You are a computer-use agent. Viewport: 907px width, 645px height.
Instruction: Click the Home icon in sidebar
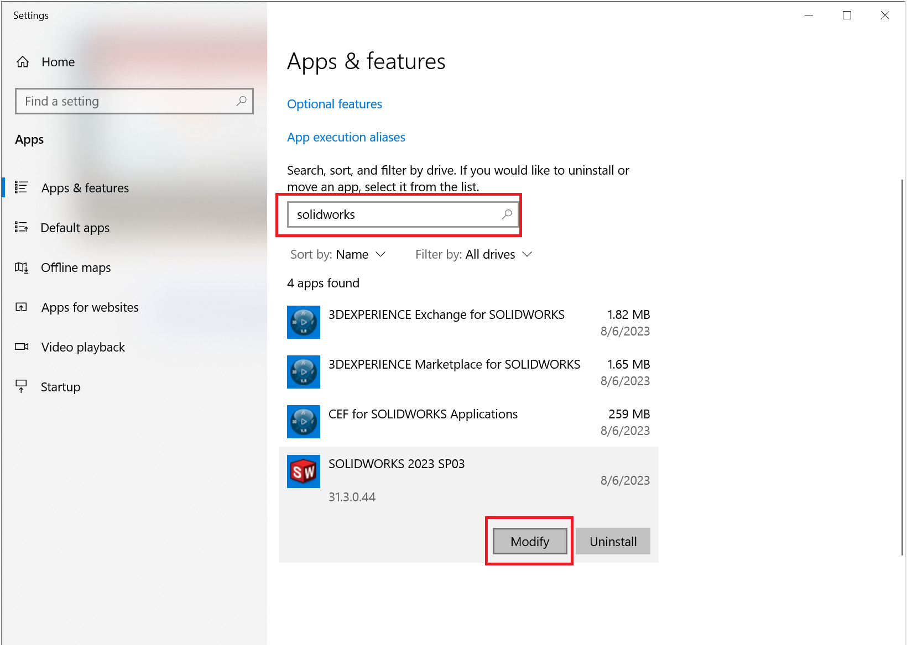[23, 62]
